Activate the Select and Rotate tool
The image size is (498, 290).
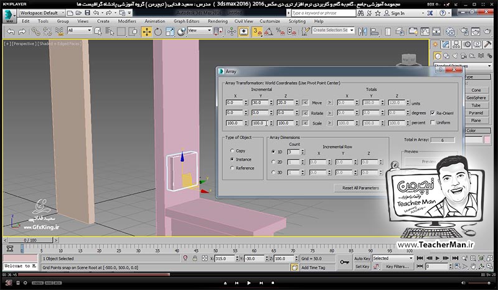coord(158,32)
